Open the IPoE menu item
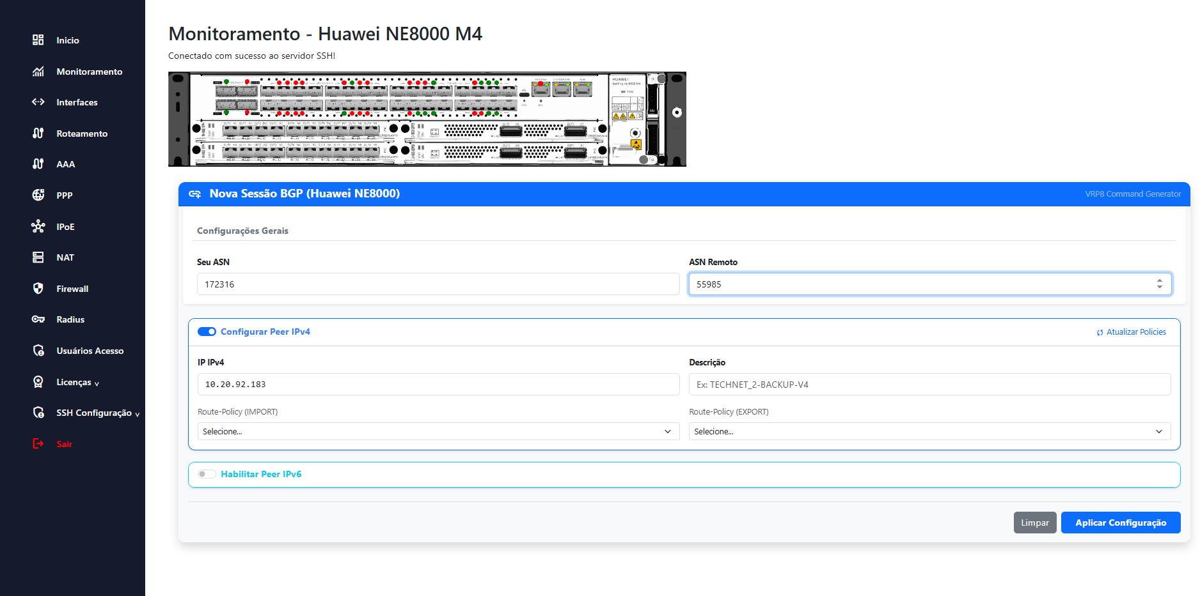The width and height of the screenshot is (1200, 596). [x=65, y=227]
